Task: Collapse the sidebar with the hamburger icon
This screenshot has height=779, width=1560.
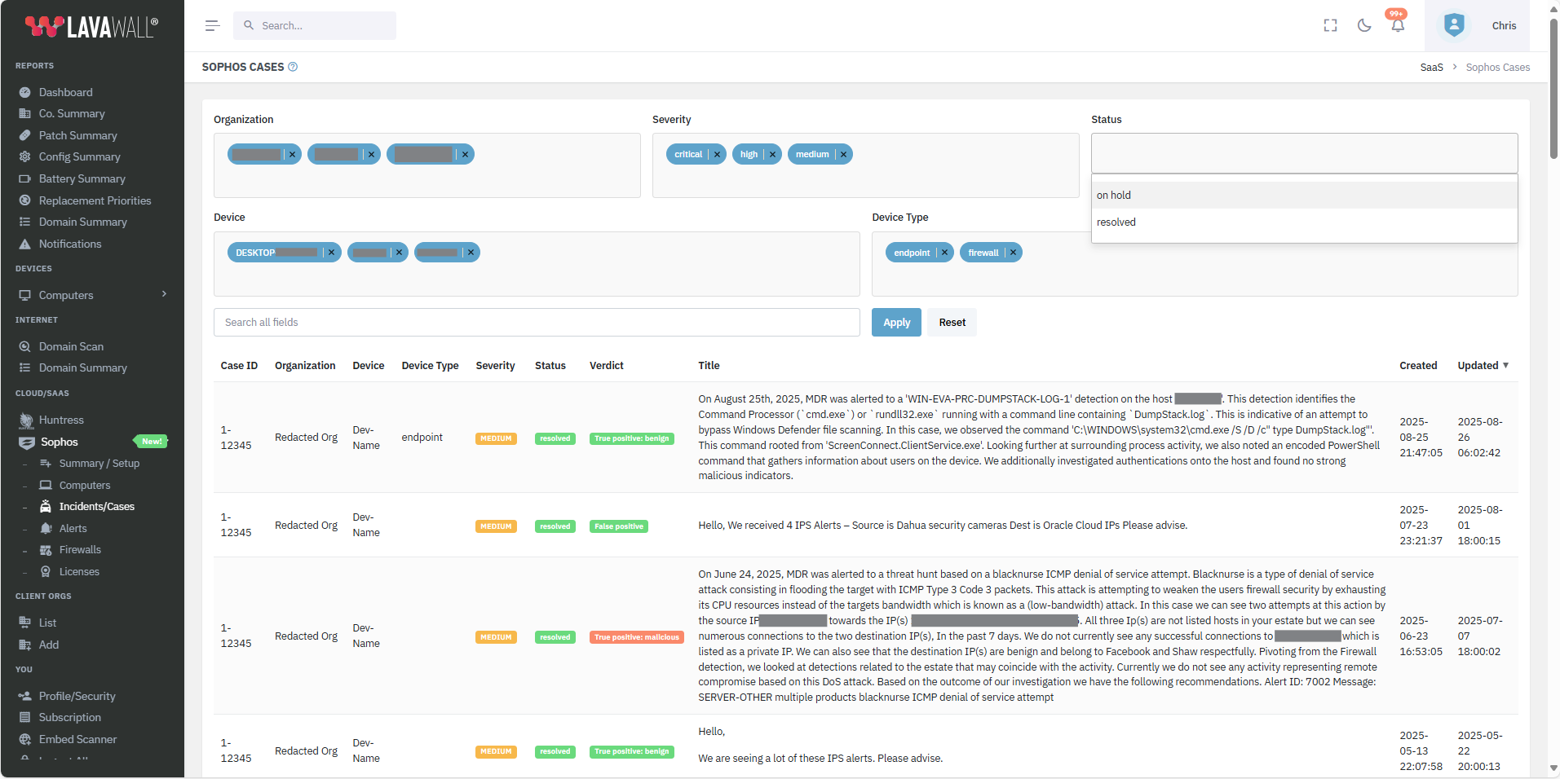Action: 213,25
